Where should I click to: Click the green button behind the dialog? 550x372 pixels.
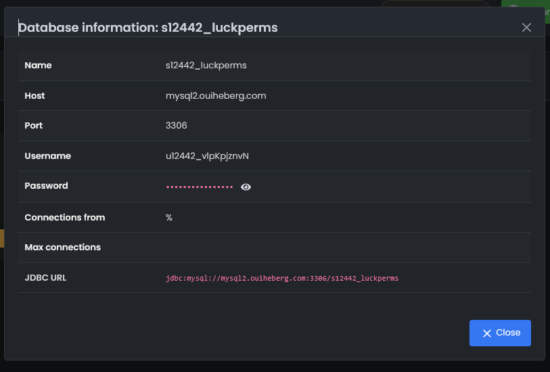(526, 10)
